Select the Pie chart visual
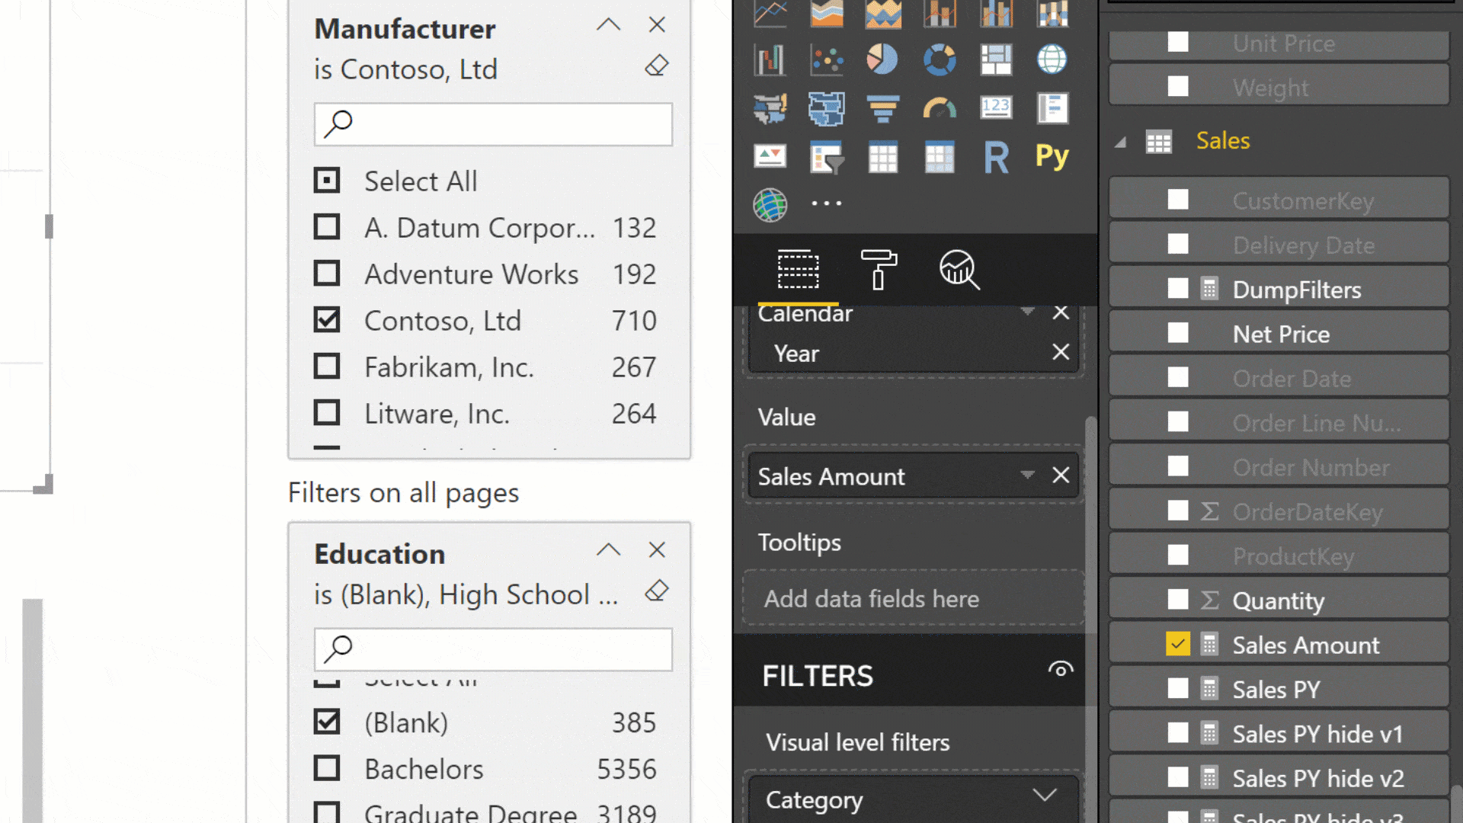Screen dimensions: 1463x823 coord(882,60)
